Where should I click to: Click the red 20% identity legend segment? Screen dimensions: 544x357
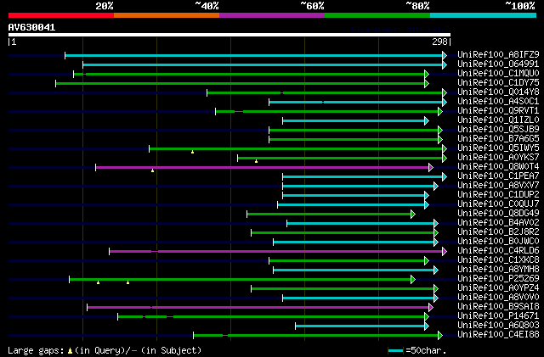coord(61,15)
